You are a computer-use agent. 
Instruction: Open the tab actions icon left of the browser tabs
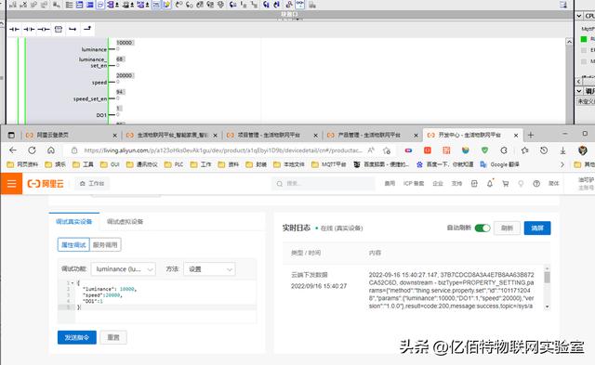click(11, 135)
